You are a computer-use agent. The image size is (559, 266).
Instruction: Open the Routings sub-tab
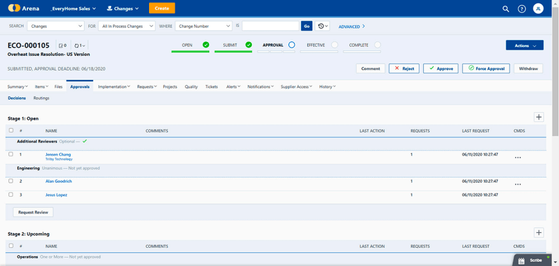pyautogui.click(x=41, y=98)
